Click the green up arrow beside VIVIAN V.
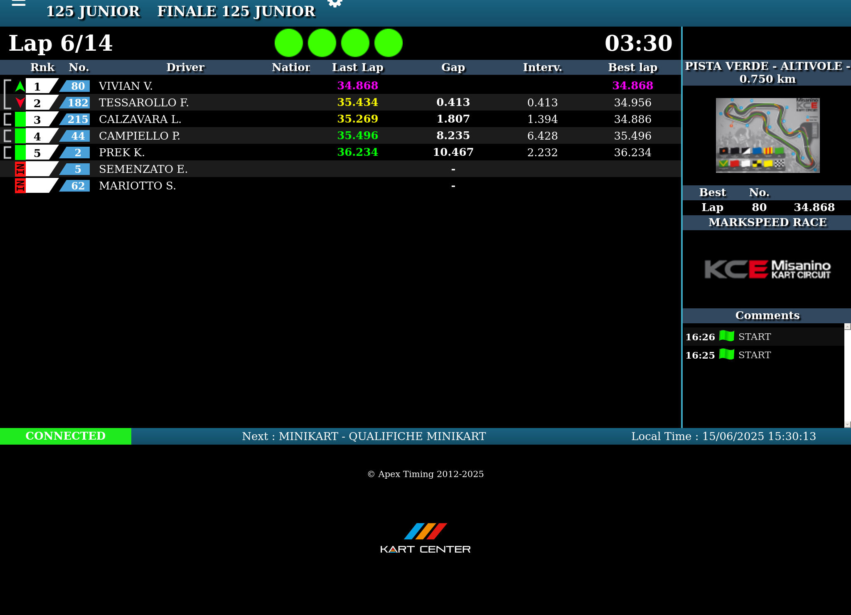This screenshot has height=615, width=851. click(x=20, y=86)
